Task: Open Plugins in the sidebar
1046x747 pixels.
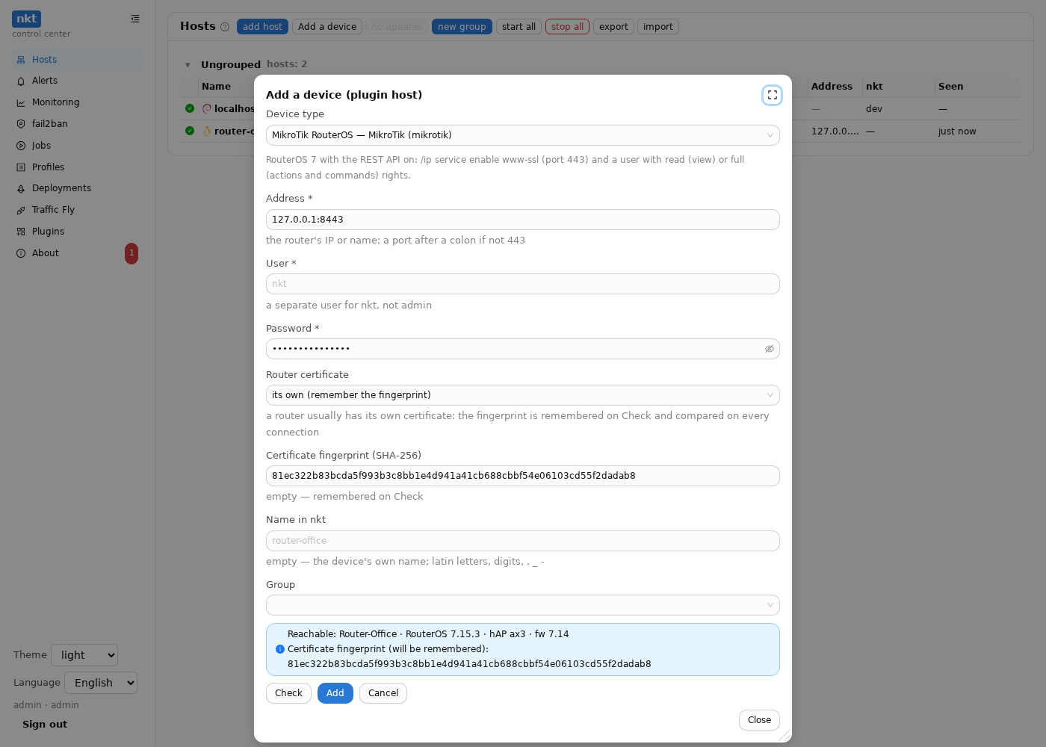Action: point(77,232)
